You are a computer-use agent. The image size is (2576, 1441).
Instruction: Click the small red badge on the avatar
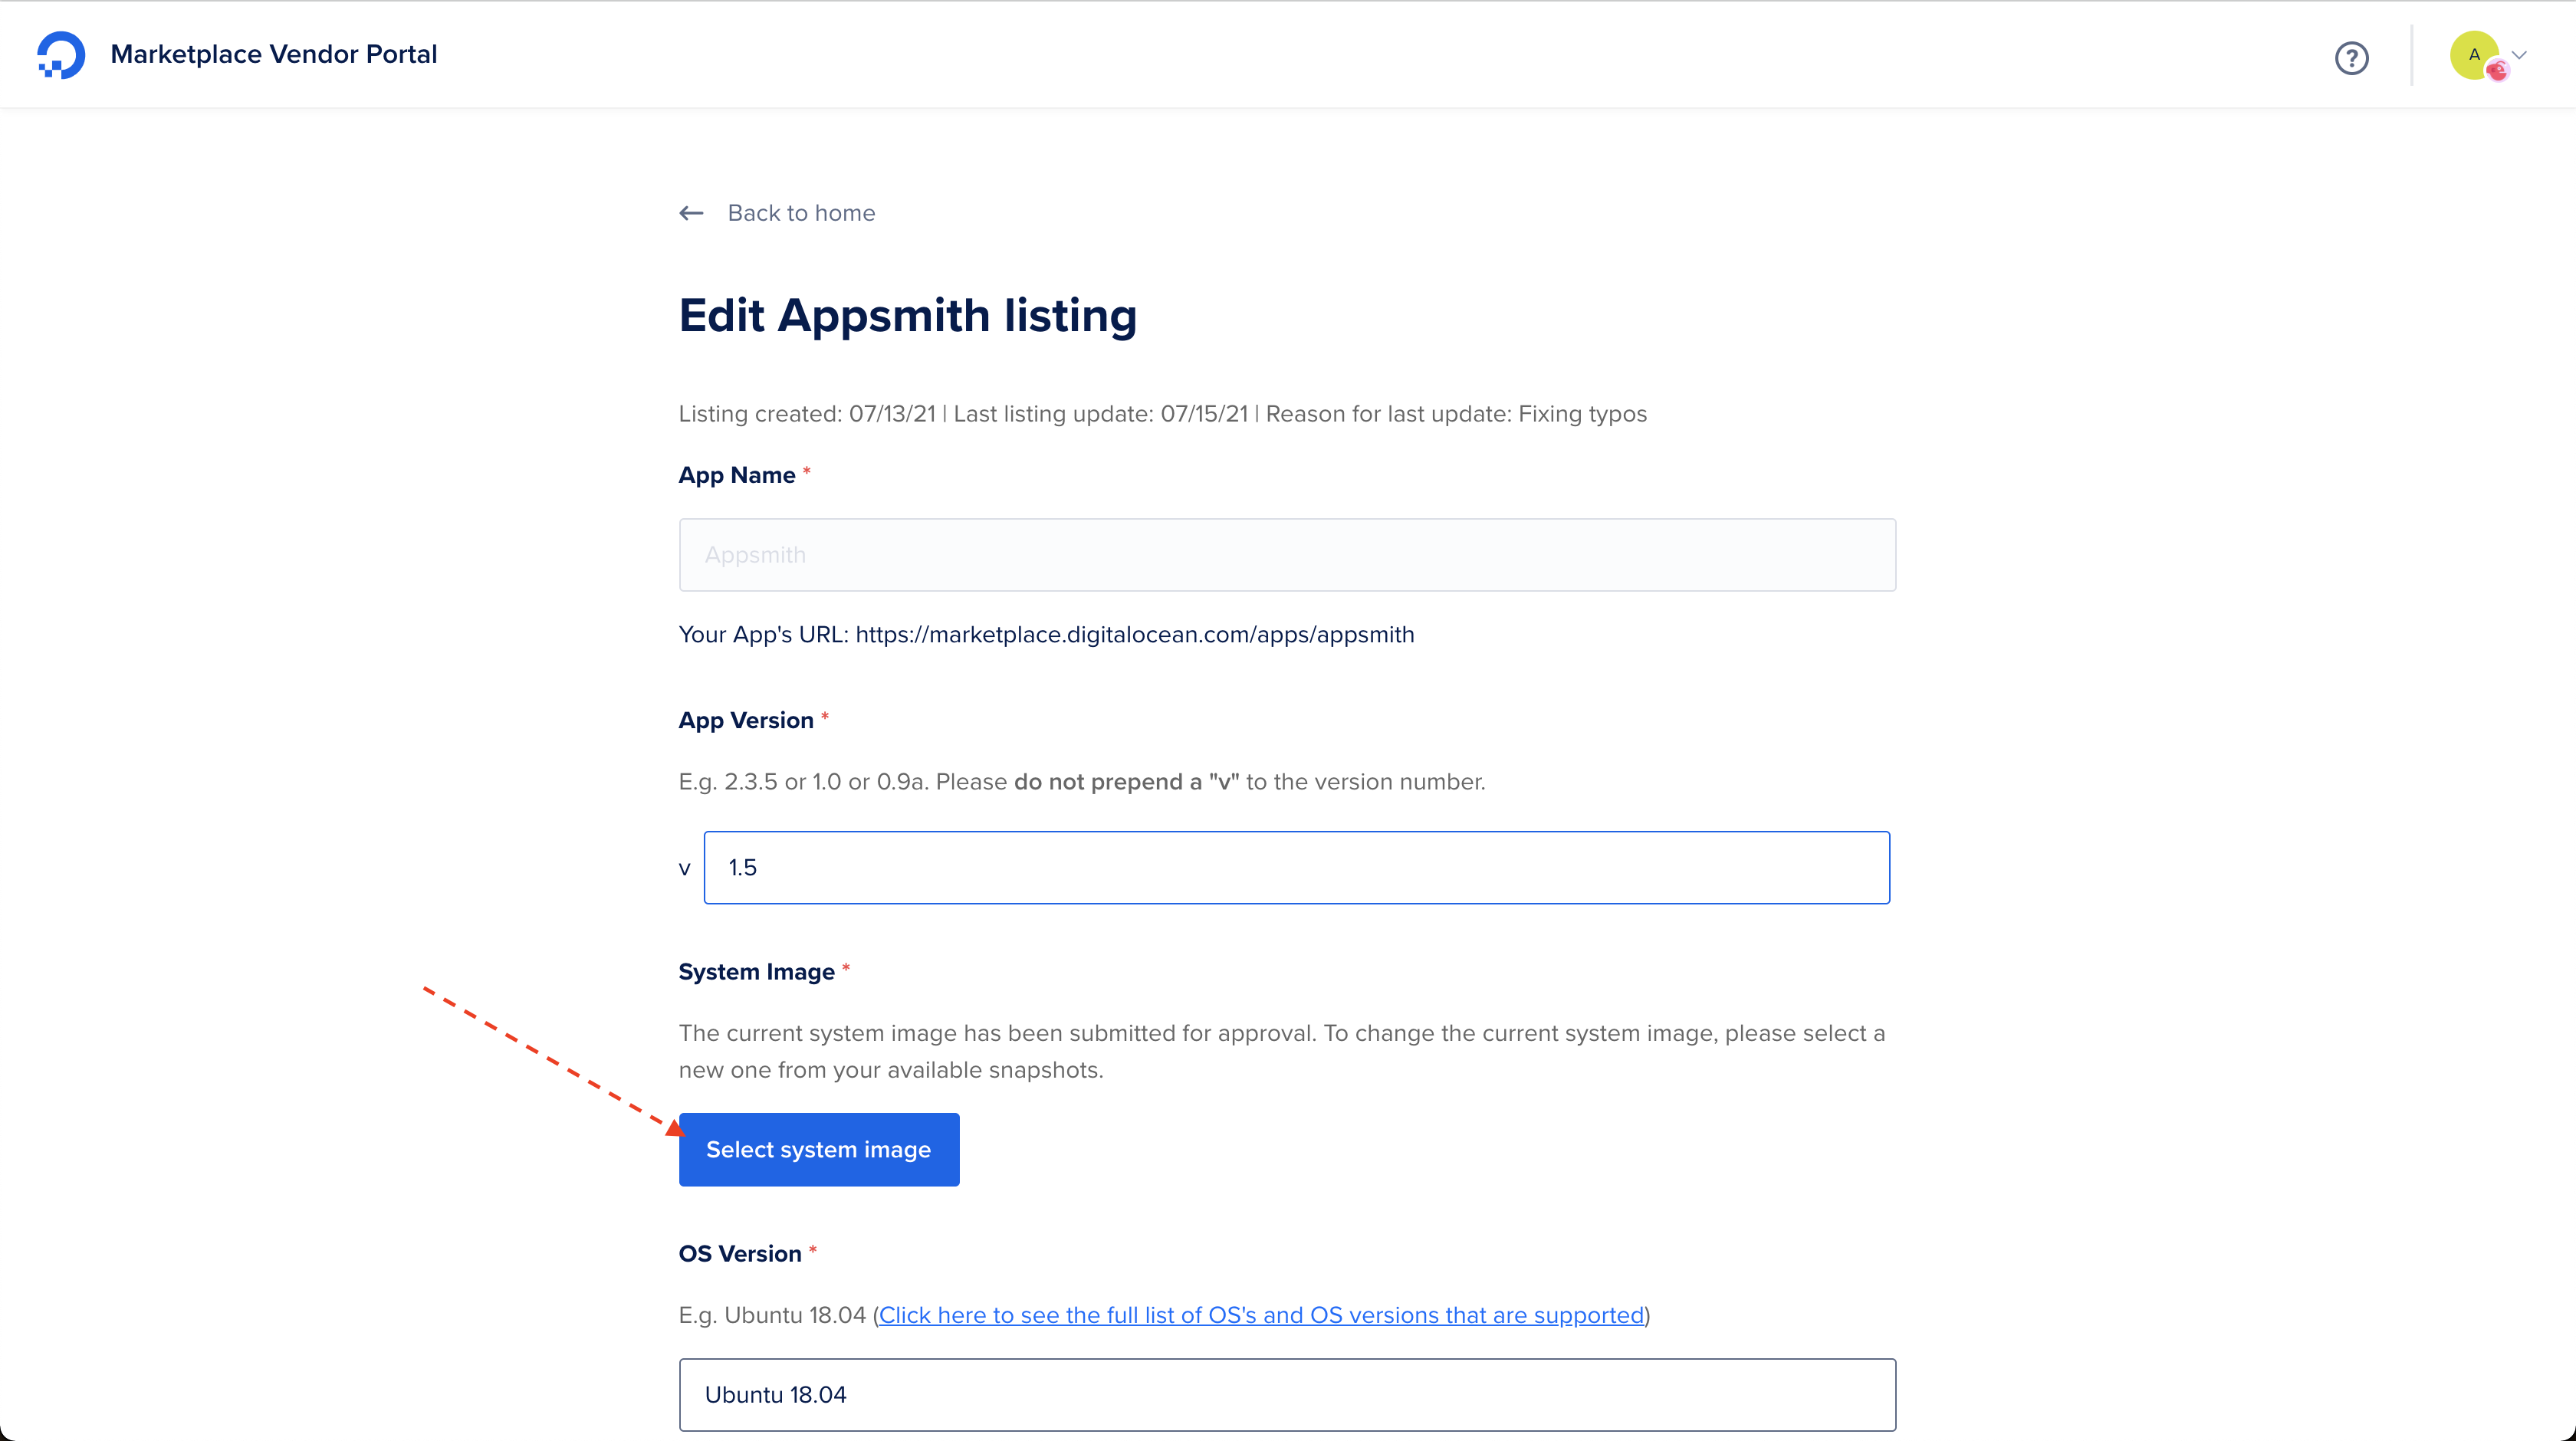coord(2497,70)
